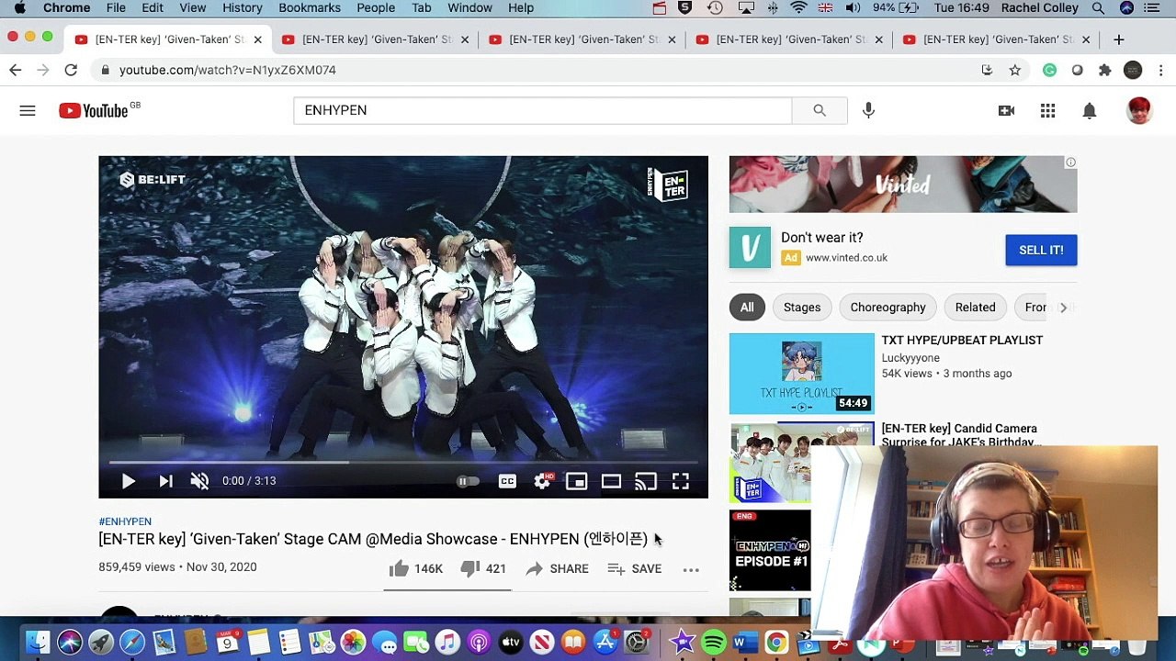Save the video to a playlist
This screenshot has width=1176, height=661.
(x=634, y=569)
